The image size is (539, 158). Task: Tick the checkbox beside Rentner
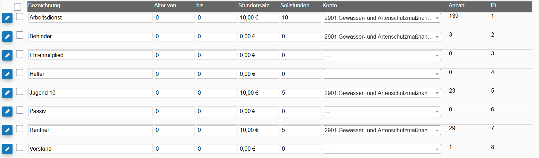coord(20,129)
